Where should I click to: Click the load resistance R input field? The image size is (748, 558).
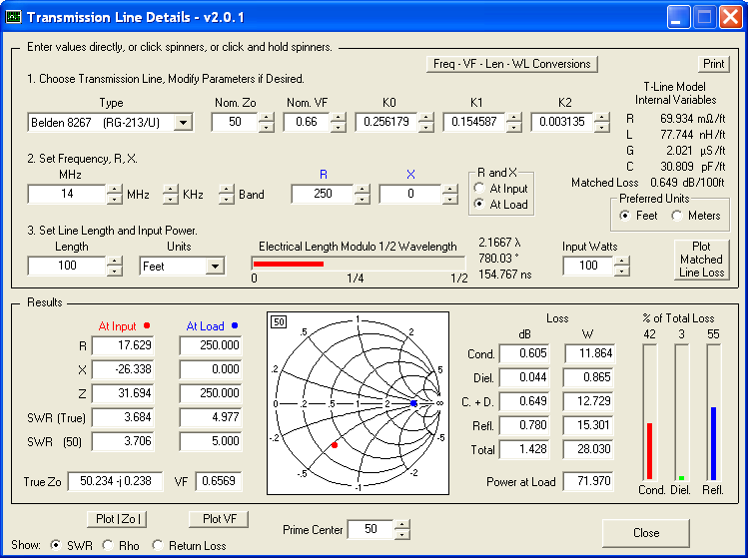tap(323, 195)
